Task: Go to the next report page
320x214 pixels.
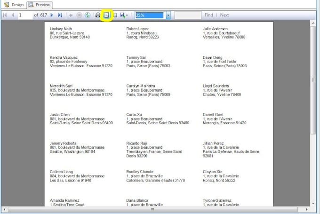Action: click(52, 15)
